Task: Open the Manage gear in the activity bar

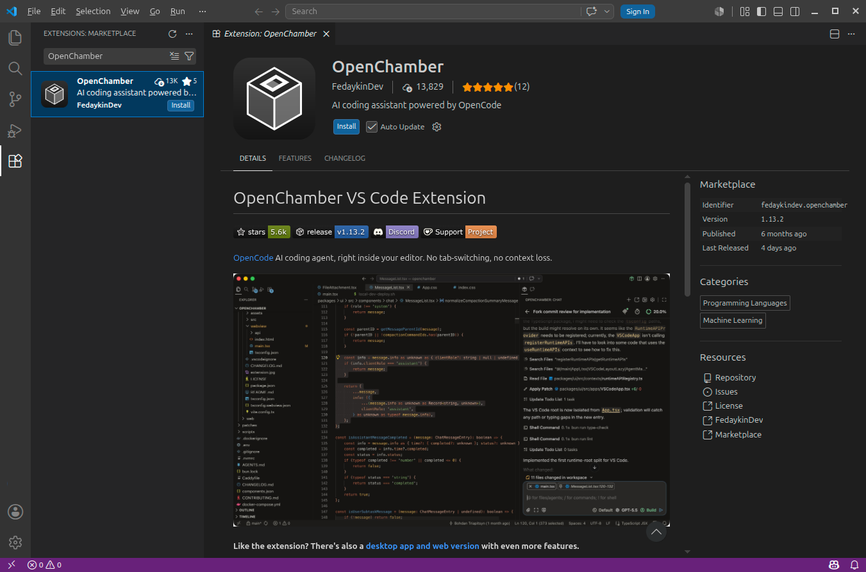Action: (x=15, y=543)
